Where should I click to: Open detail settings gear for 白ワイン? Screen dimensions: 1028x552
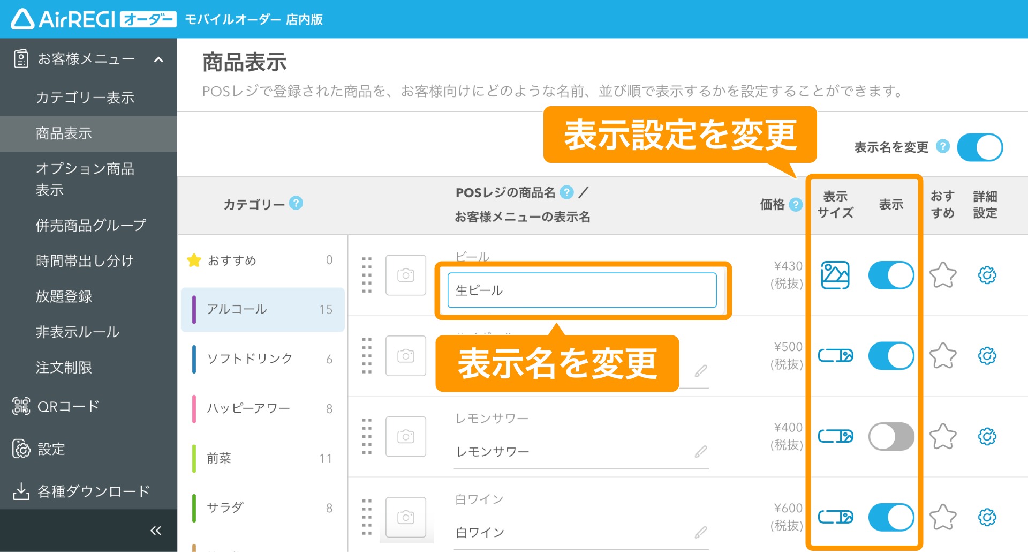pyautogui.click(x=987, y=517)
